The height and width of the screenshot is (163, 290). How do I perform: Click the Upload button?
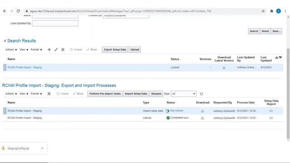(x=135, y=49)
